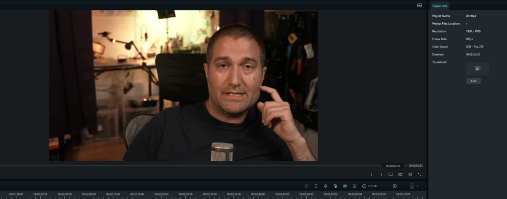Zoom in timeline with the plus circle
Image resolution: width=507 pixels, height=199 pixels.
pos(394,186)
